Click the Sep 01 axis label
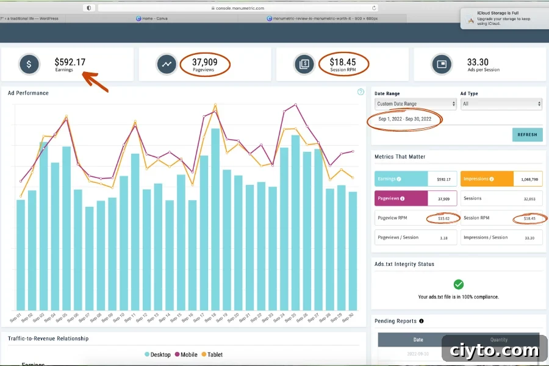 point(15,318)
